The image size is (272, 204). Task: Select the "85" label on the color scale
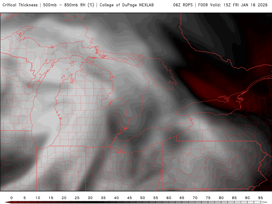234,198
